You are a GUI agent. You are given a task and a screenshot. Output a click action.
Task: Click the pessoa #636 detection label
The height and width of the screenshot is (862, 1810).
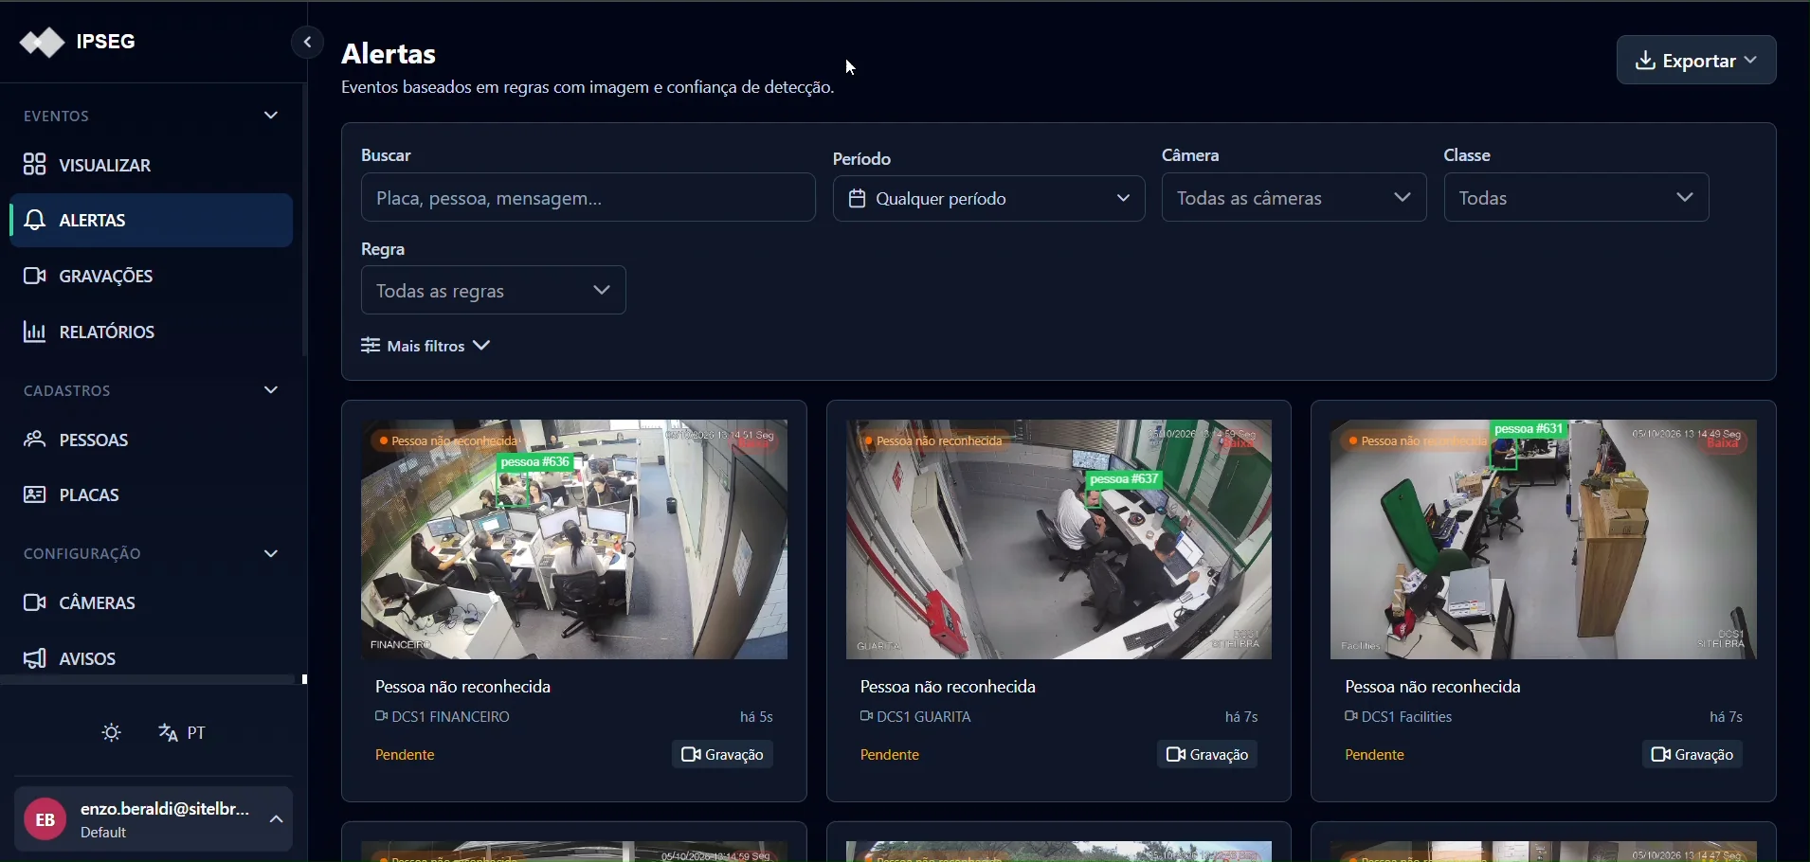point(536,463)
